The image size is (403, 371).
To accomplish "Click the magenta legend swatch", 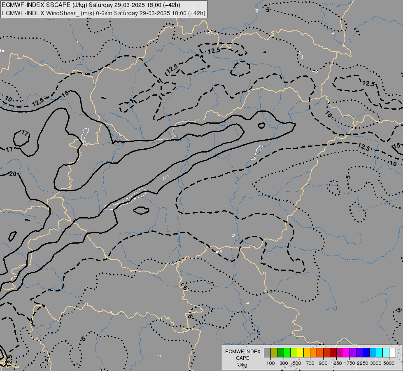I will (347, 353).
